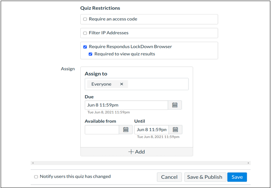Remove the Everyone assignee token

[x=121, y=84]
